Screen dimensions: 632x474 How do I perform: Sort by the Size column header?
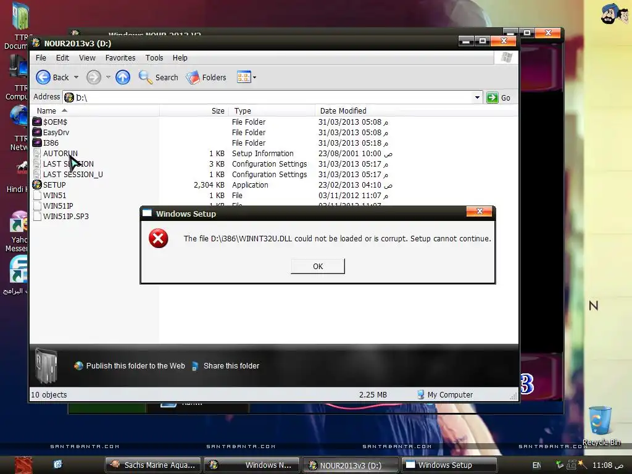point(194,110)
